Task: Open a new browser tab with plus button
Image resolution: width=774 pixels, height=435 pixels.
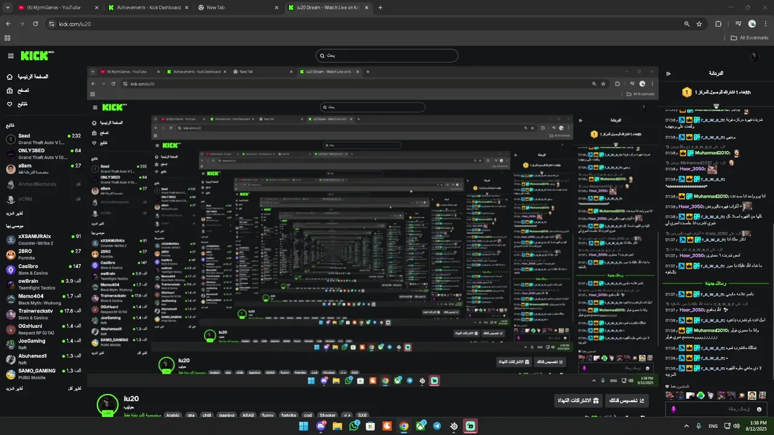Action: [x=380, y=8]
